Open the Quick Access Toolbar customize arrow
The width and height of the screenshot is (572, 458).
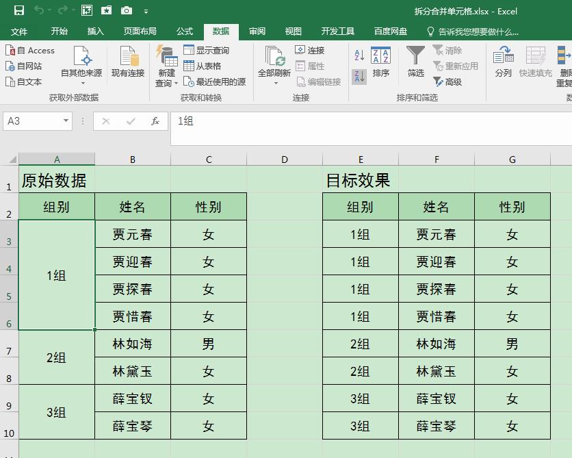point(146,11)
